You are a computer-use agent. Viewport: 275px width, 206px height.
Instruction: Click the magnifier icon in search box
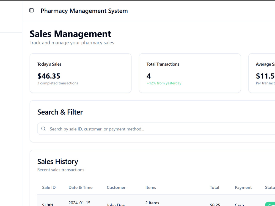point(43,129)
